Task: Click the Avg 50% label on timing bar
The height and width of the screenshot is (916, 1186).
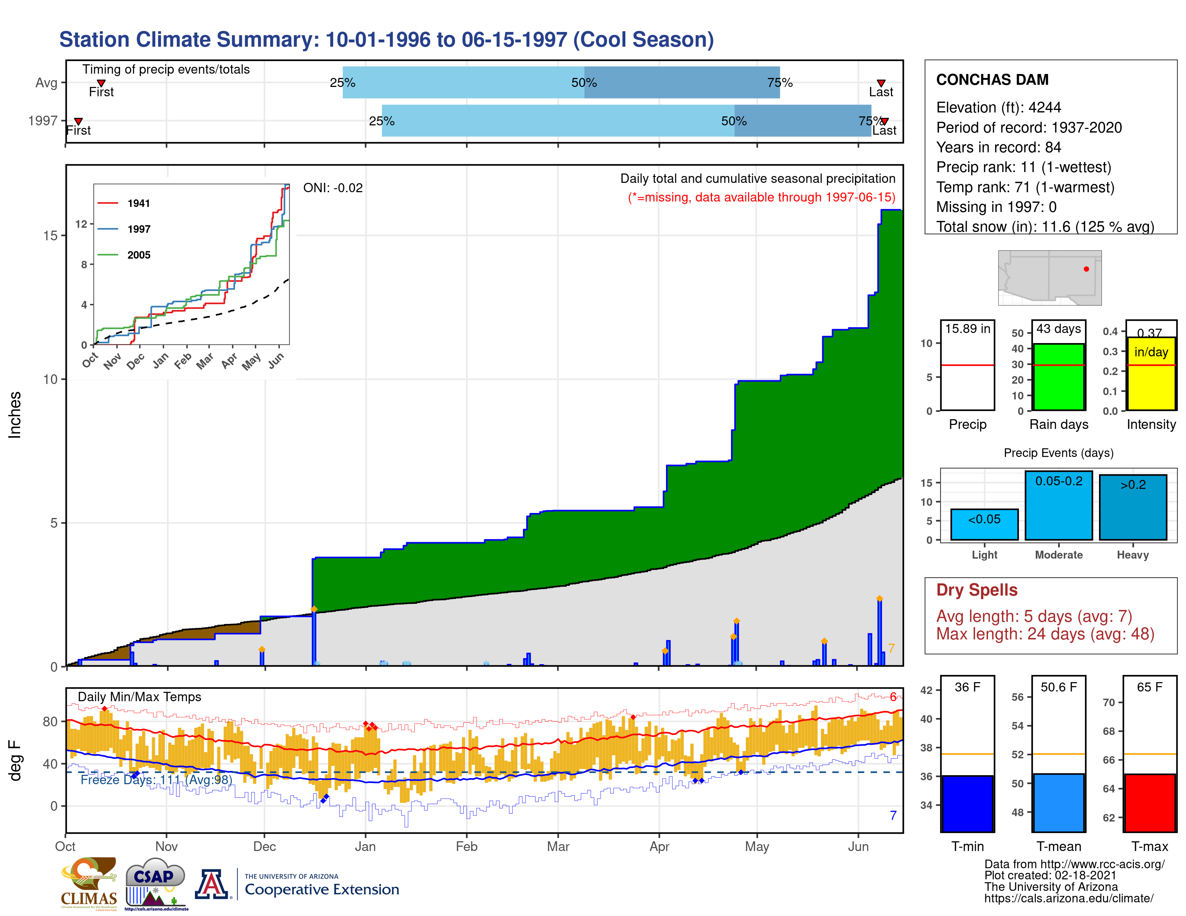Action: coord(584,83)
